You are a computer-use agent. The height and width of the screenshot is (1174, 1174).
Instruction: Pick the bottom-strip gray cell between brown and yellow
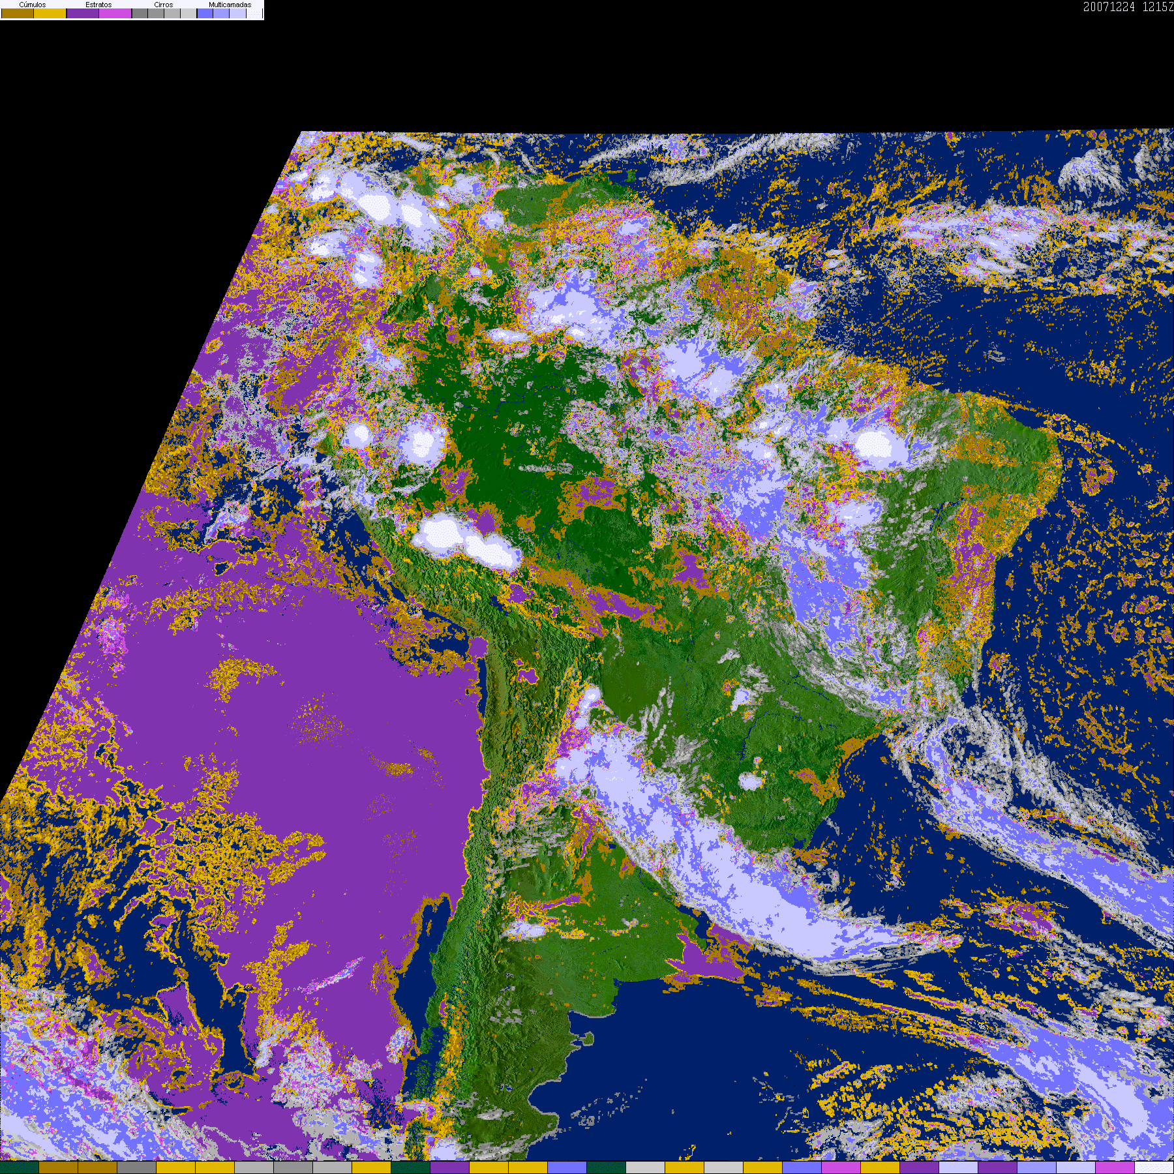point(137,1167)
